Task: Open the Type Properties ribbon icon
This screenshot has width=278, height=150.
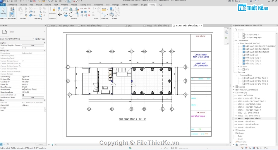Action: point(12,9)
